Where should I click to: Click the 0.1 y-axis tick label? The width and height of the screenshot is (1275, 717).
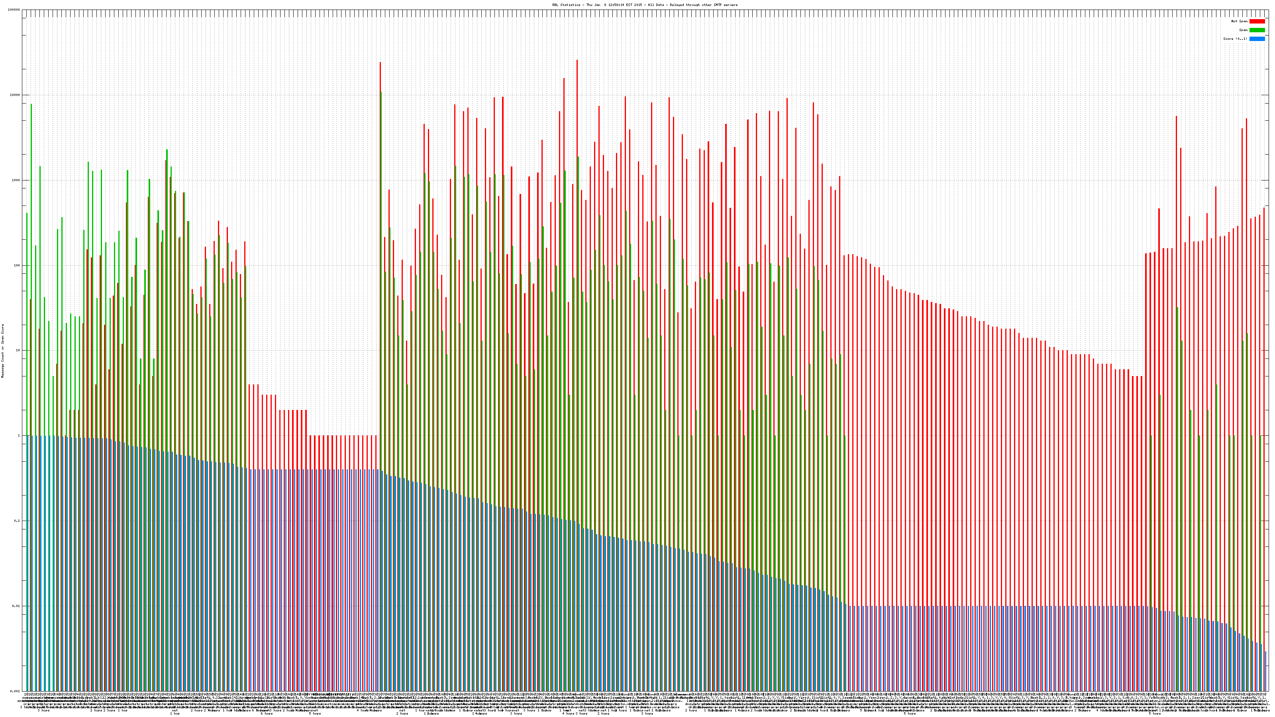(x=17, y=521)
